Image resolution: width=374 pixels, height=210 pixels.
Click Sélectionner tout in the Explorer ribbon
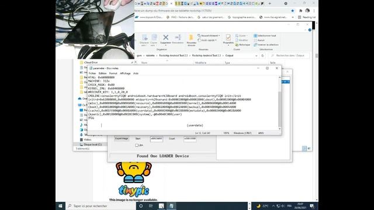click(265, 36)
